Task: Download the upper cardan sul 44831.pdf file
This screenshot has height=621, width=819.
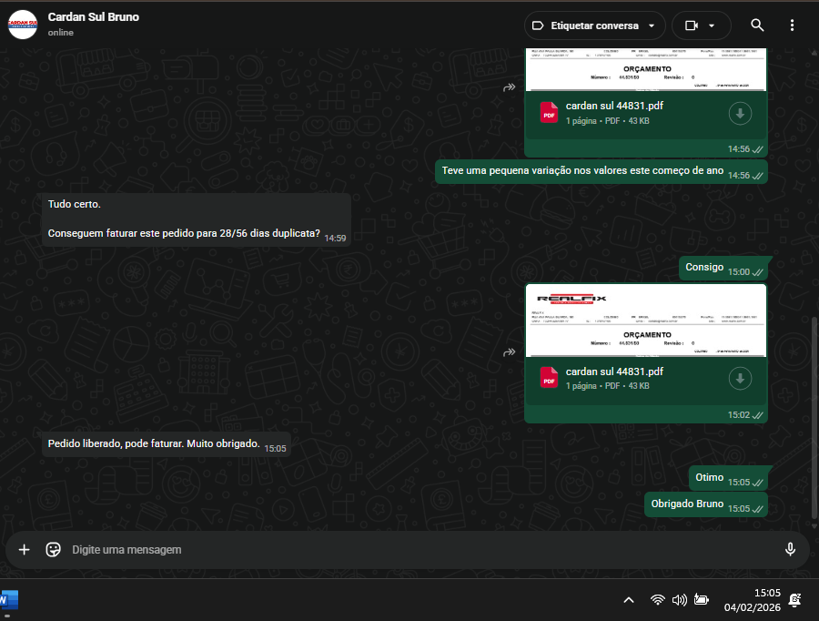Action: (x=741, y=114)
